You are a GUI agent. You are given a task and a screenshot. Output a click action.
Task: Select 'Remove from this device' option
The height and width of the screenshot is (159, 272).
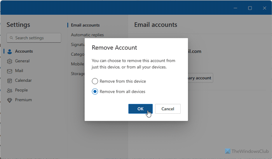pyautogui.click(x=95, y=81)
